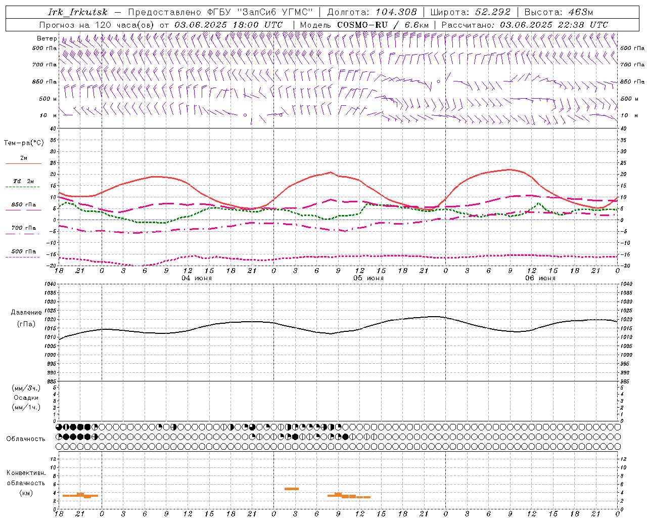The image size is (647, 518).
Task: Click the Давление panel label
Action: coord(26,312)
